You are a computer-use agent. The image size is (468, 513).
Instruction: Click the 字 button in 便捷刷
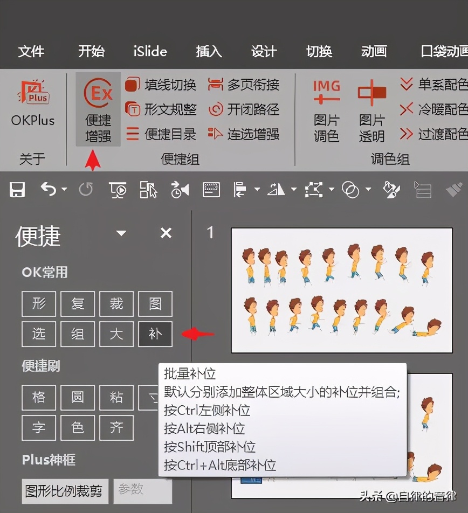coord(39,428)
